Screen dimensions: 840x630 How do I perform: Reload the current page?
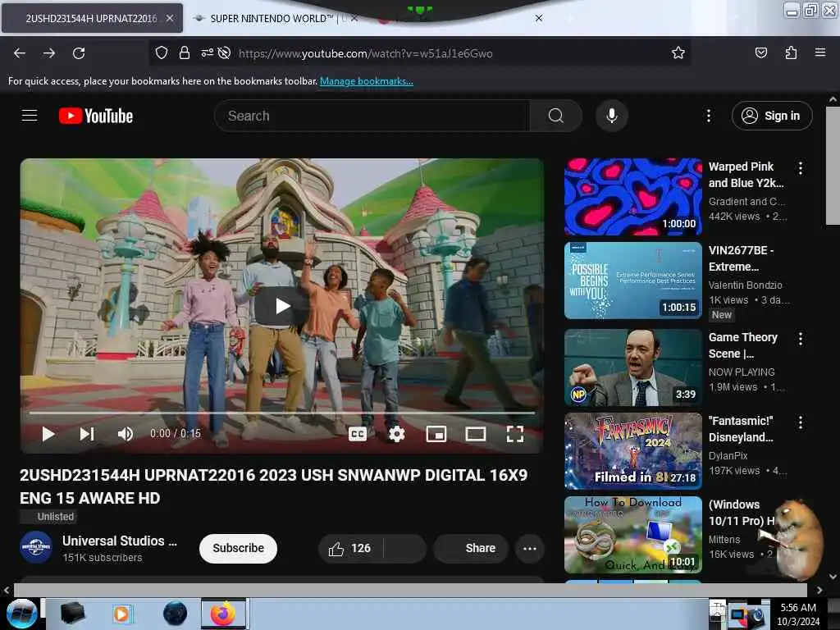pos(79,53)
